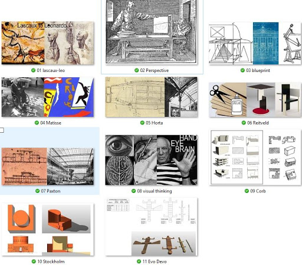This screenshot has height=265, width=302.
Task: Click the 10 Stockholm file name label
Action: tap(51, 261)
